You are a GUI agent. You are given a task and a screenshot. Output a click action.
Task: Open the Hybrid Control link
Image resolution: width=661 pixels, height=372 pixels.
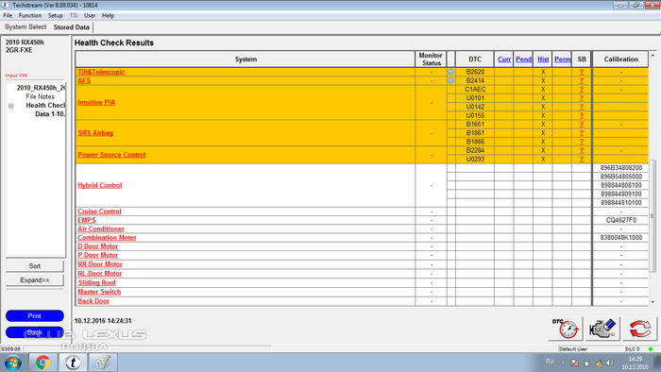(x=100, y=185)
